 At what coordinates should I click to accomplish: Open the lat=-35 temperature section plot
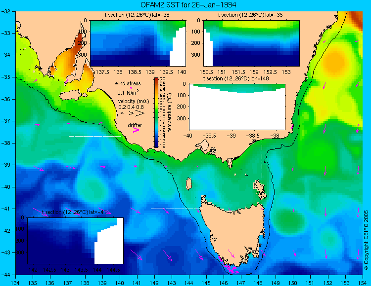[x=251, y=43]
